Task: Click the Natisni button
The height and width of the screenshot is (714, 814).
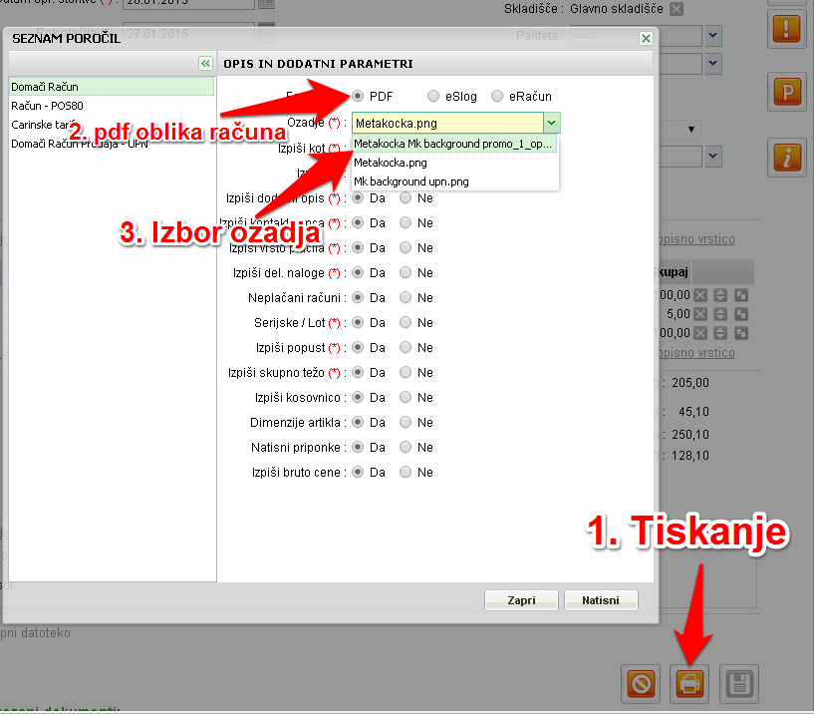Action: click(601, 600)
